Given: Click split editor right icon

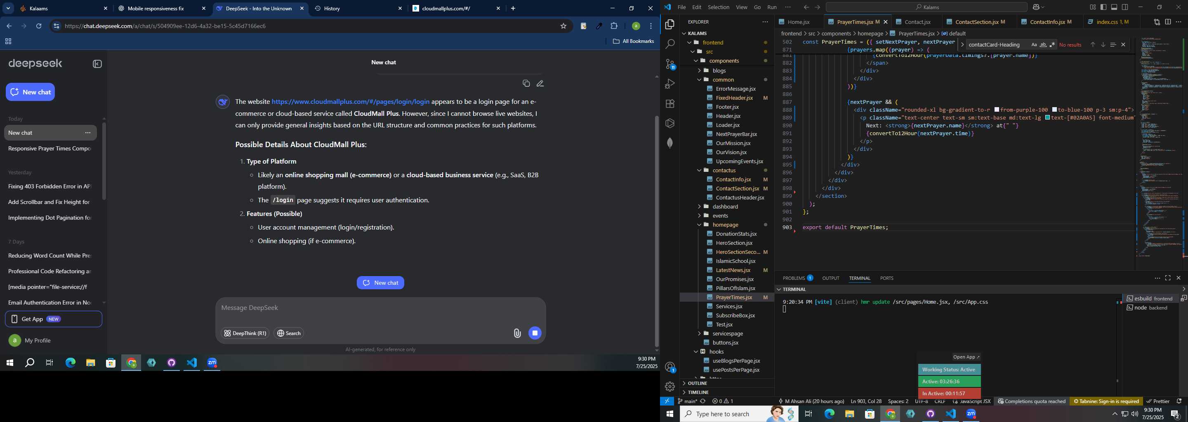Looking at the screenshot, I should (1168, 22).
